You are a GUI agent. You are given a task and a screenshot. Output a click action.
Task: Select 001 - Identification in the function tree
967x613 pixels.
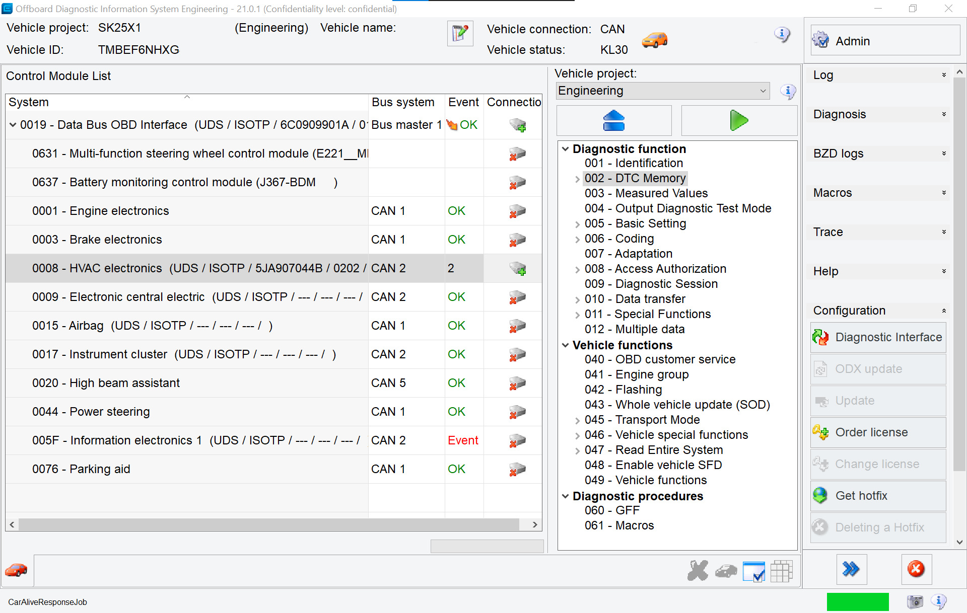634,163
